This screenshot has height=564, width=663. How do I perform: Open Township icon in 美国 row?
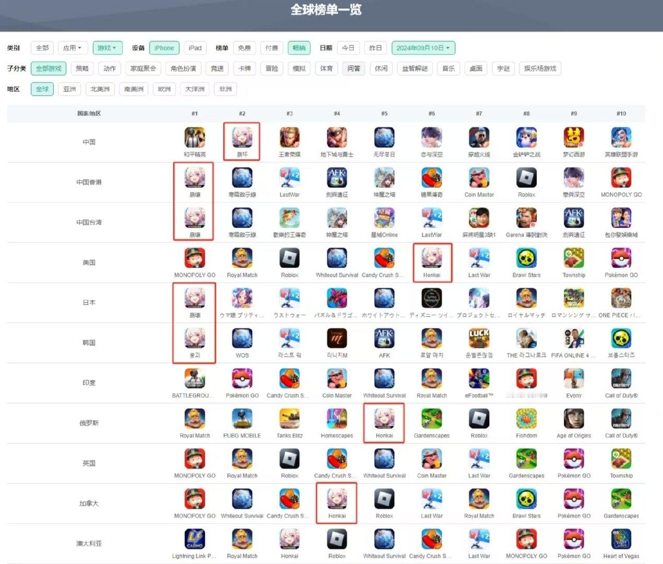coord(574,258)
